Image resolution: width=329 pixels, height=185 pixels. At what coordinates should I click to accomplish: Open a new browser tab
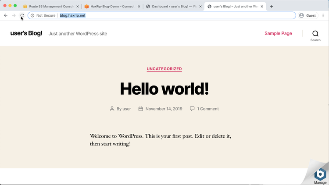coord(272,7)
